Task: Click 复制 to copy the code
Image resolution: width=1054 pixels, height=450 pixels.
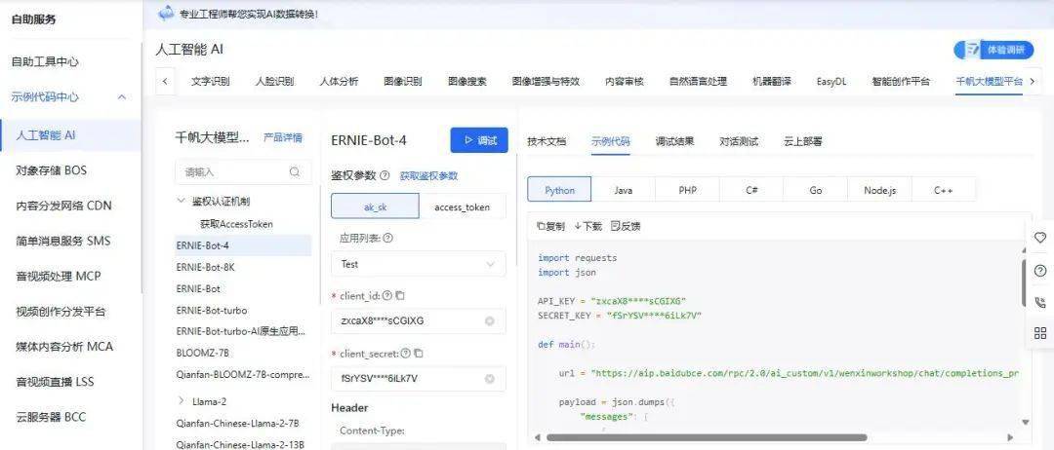Action: pos(550,226)
